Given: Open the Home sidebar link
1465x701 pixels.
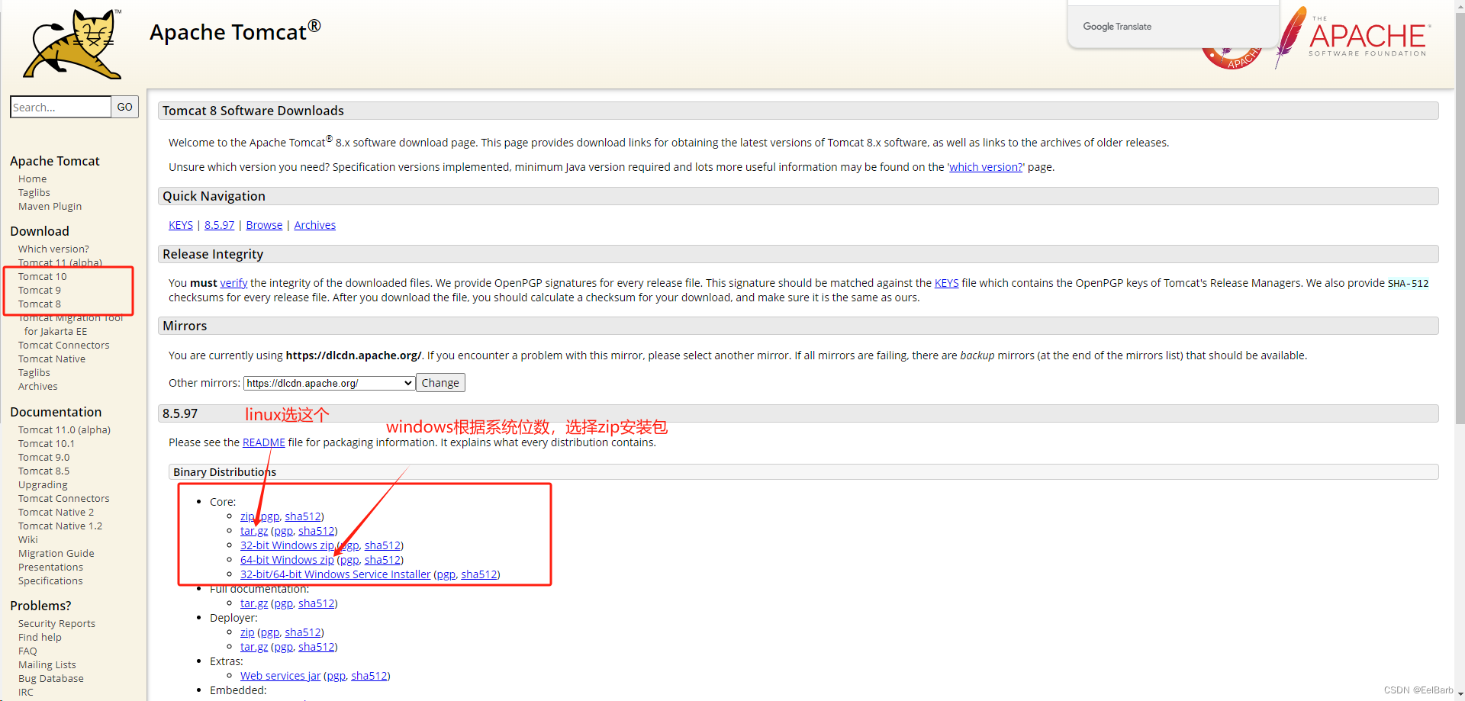Looking at the screenshot, I should point(33,178).
